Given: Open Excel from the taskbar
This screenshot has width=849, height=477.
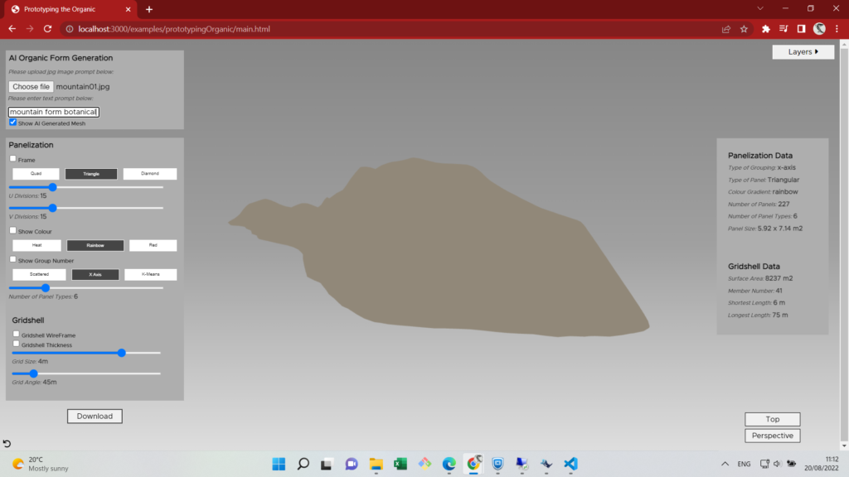Looking at the screenshot, I should point(400,464).
